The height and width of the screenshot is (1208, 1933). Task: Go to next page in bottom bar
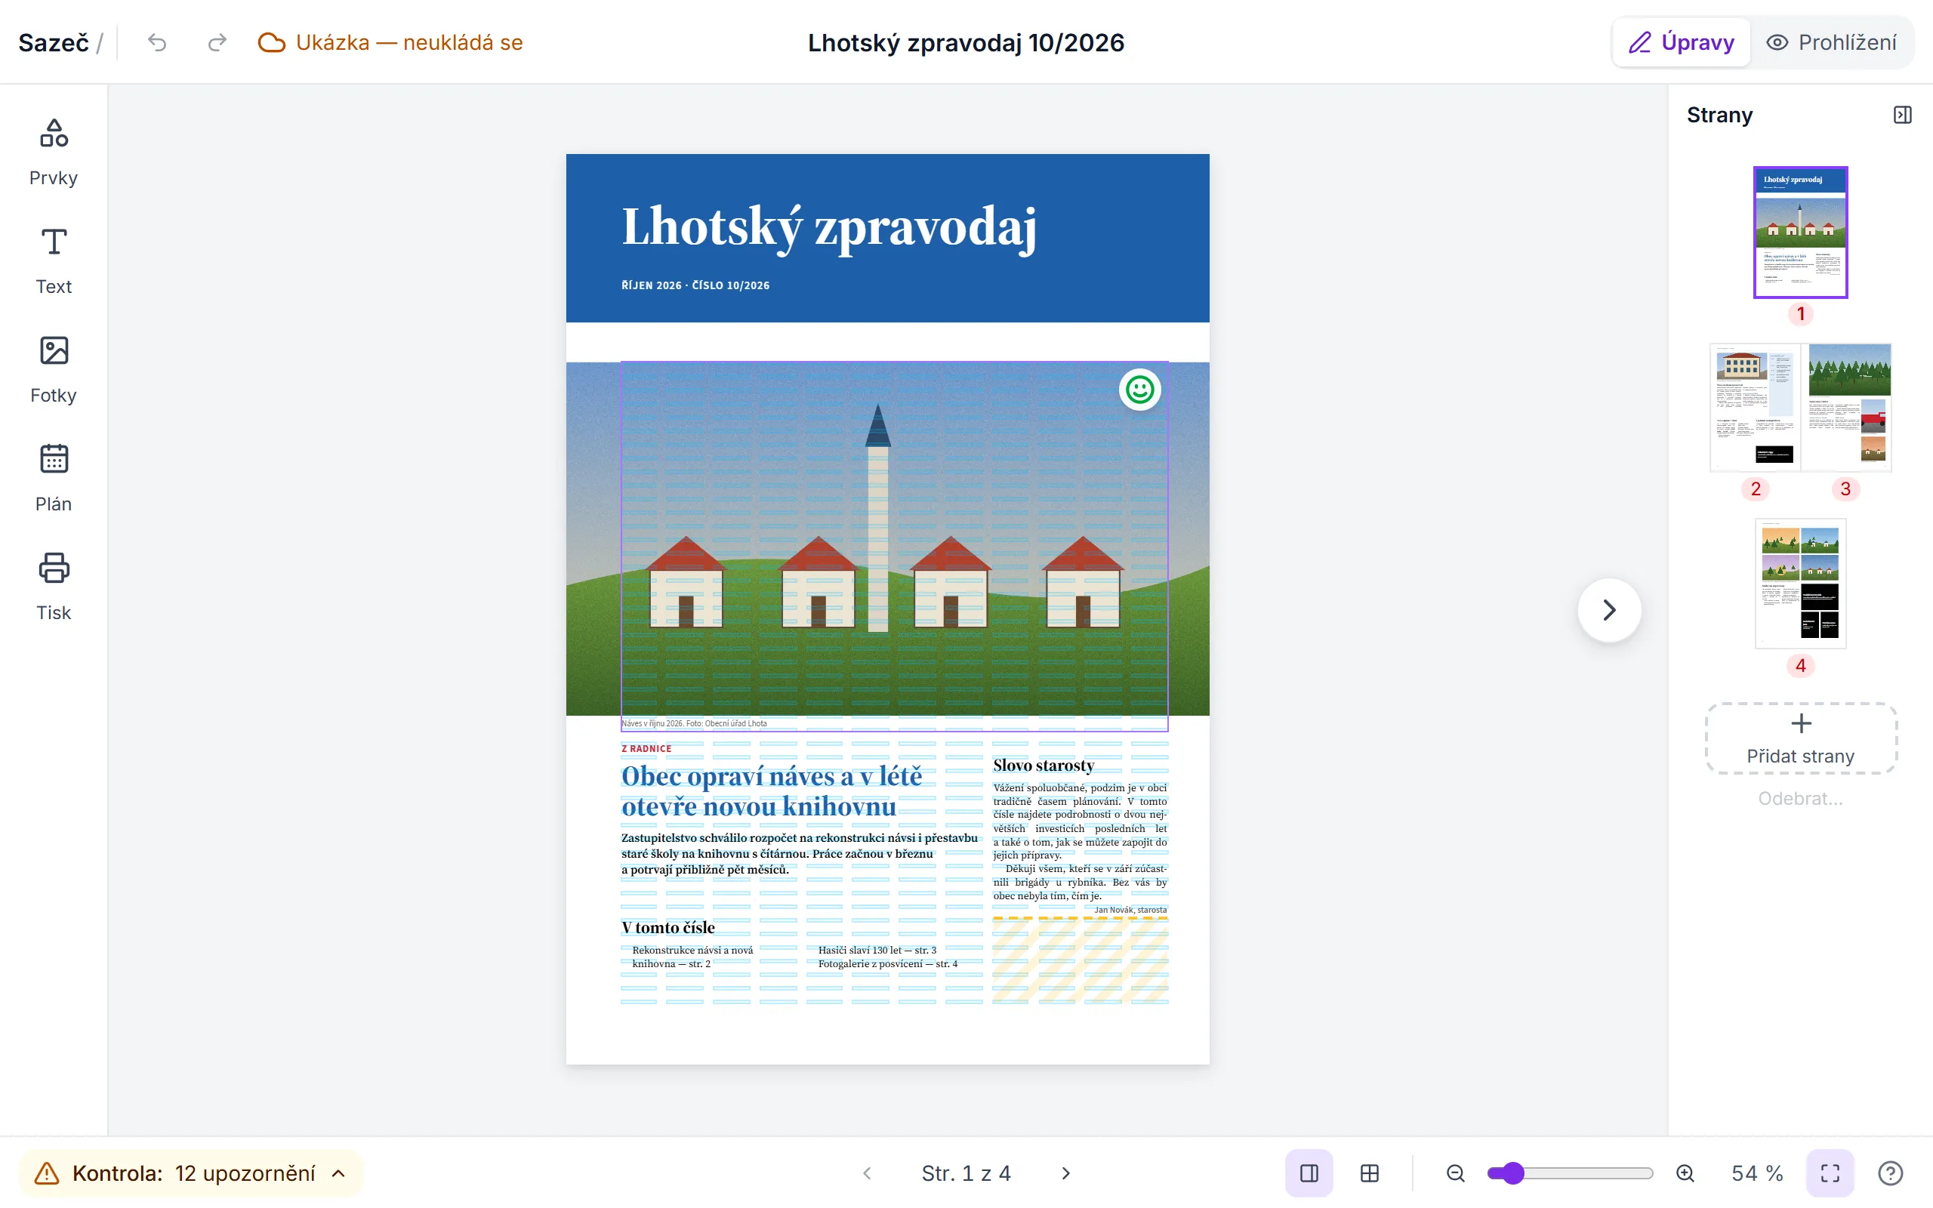(1065, 1173)
